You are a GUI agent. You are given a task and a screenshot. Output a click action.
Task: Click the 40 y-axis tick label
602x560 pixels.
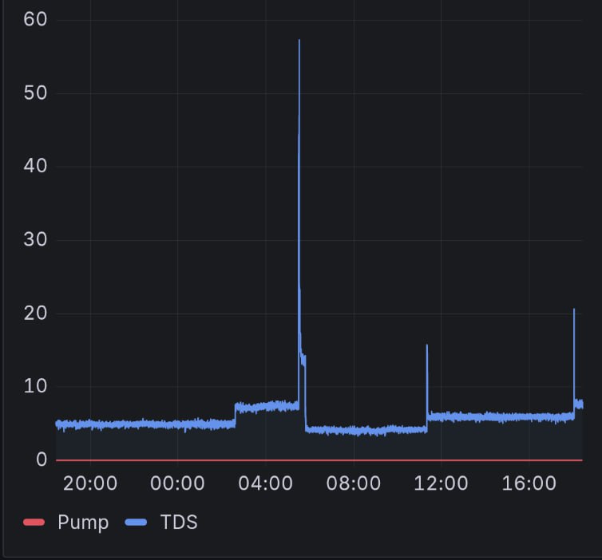tap(36, 167)
